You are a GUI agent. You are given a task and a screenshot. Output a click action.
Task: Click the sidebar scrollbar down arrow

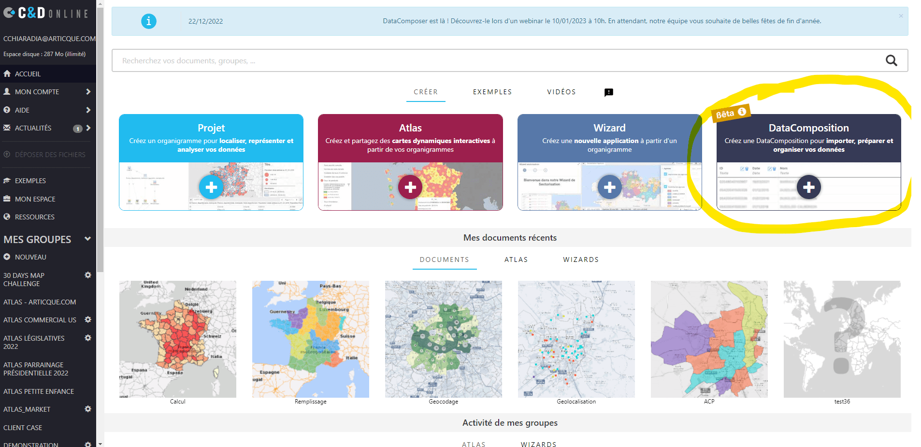pyautogui.click(x=100, y=444)
